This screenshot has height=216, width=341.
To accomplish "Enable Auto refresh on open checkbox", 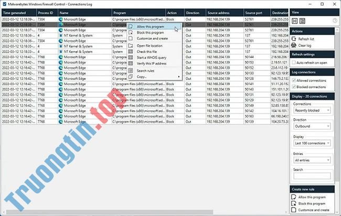I will pyautogui.click(x=295, y=62).
